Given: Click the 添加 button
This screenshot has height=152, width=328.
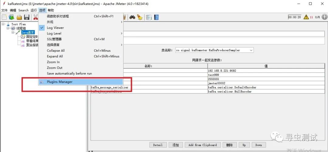Looking at the screenshot, I should pos(176,145).
